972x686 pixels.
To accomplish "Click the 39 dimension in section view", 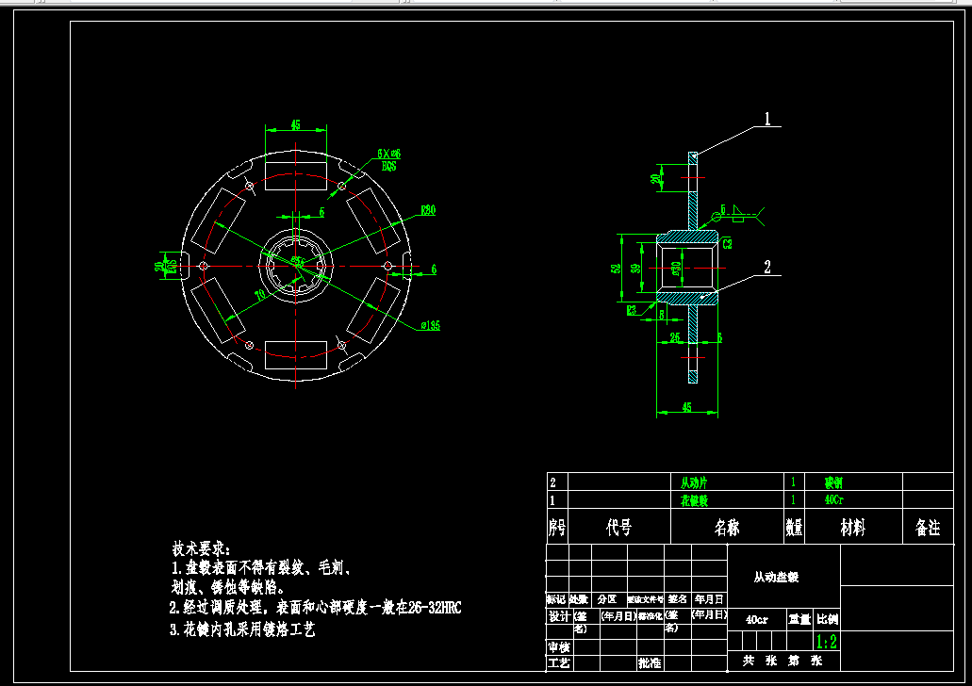I will click(636, 269).
